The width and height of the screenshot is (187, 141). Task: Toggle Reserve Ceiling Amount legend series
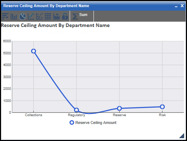tap(93, 123)
